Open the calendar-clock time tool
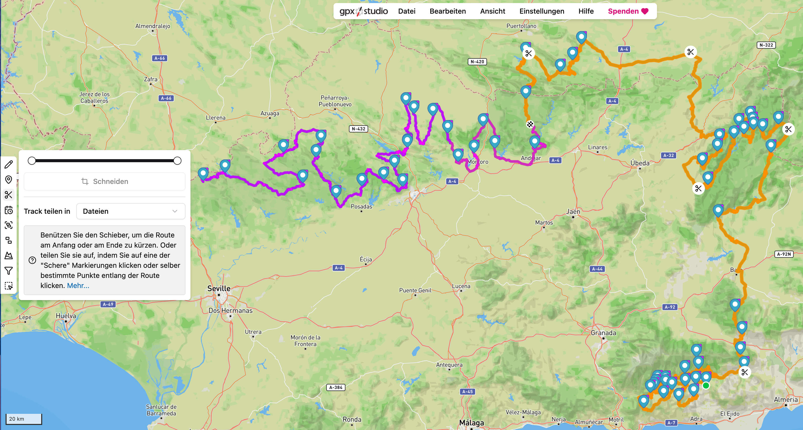 click(9, 210)
